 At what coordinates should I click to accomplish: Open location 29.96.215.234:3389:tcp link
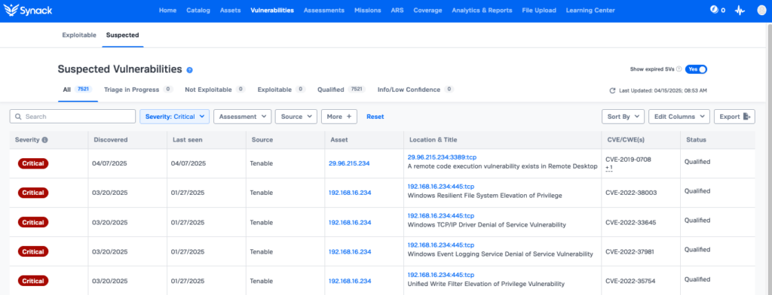click(x=442, y=157)
